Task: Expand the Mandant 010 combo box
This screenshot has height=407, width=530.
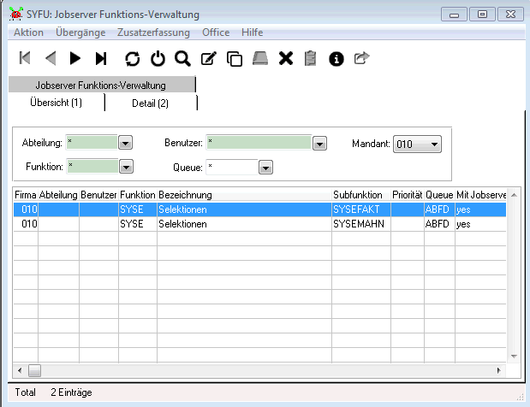Action: point(434,145)
